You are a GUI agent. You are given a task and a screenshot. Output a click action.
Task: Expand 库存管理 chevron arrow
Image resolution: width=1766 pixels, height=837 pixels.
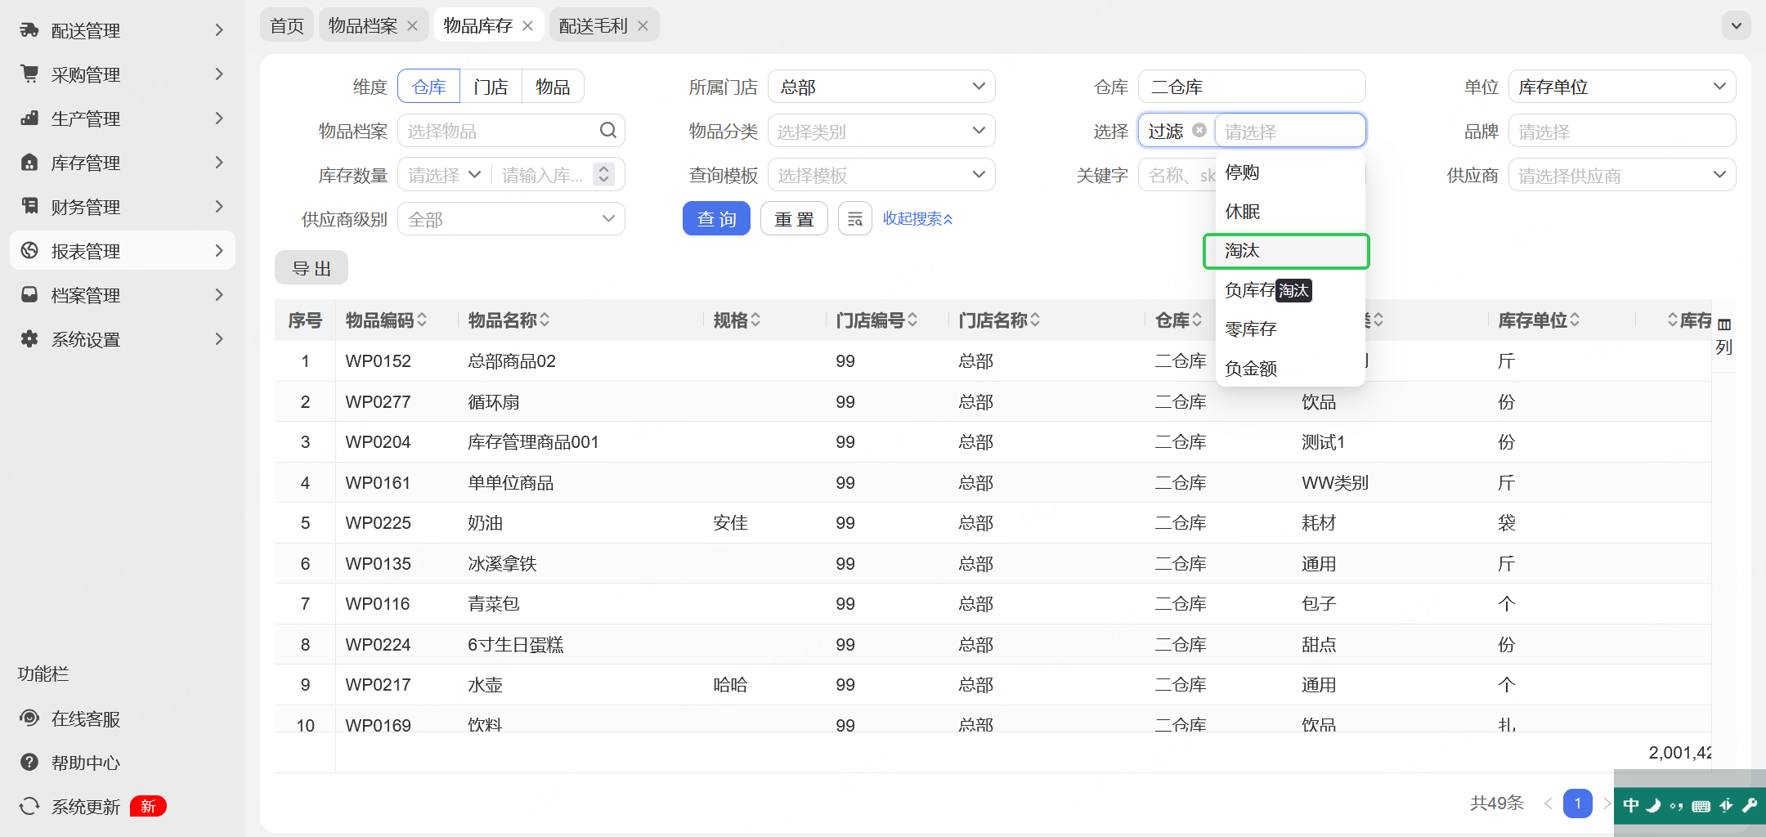(x=218, y=163)
